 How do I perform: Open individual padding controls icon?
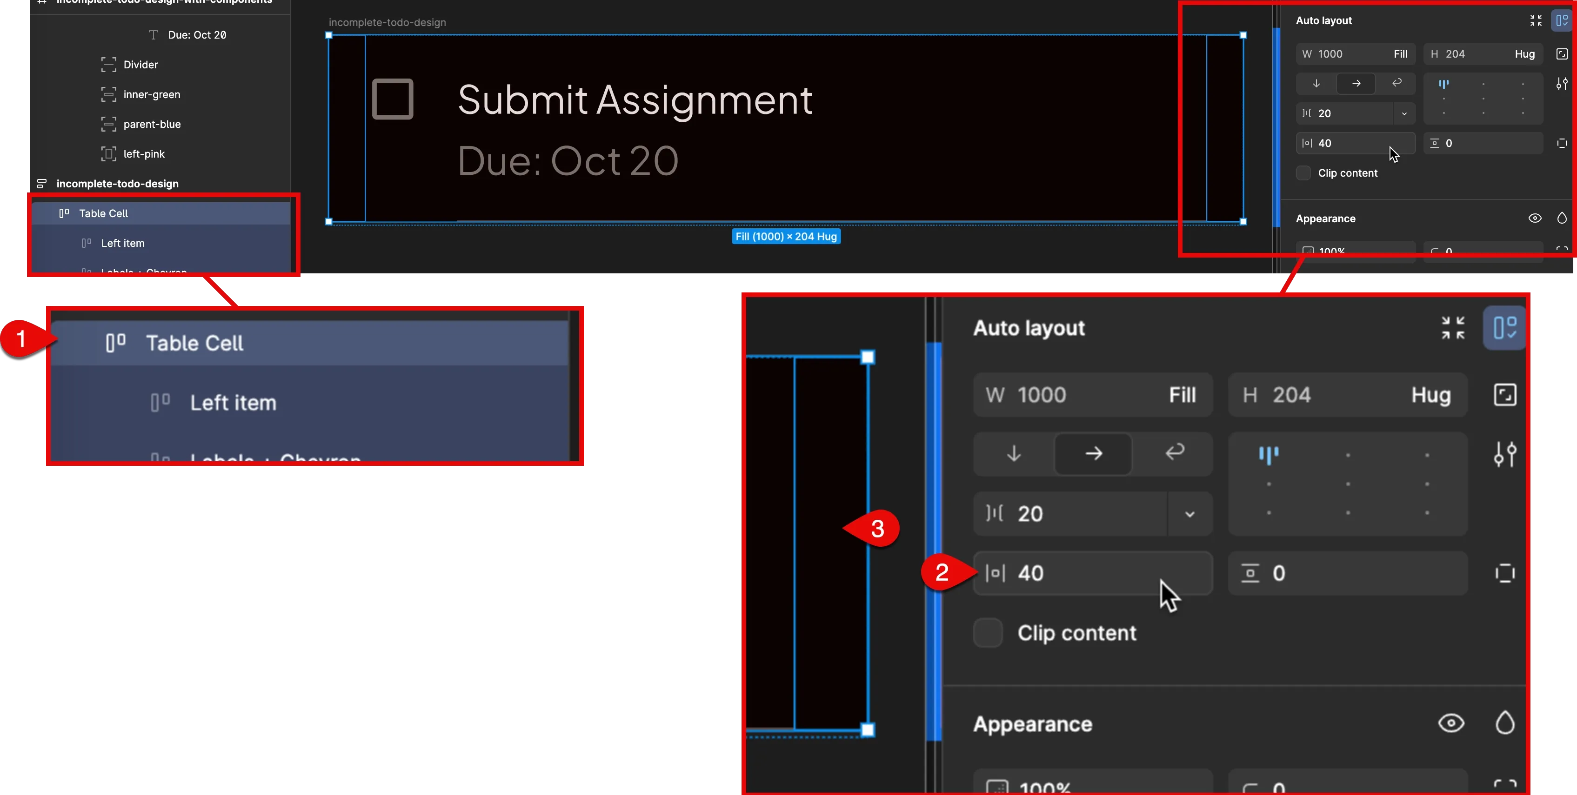coord(1505,573)
